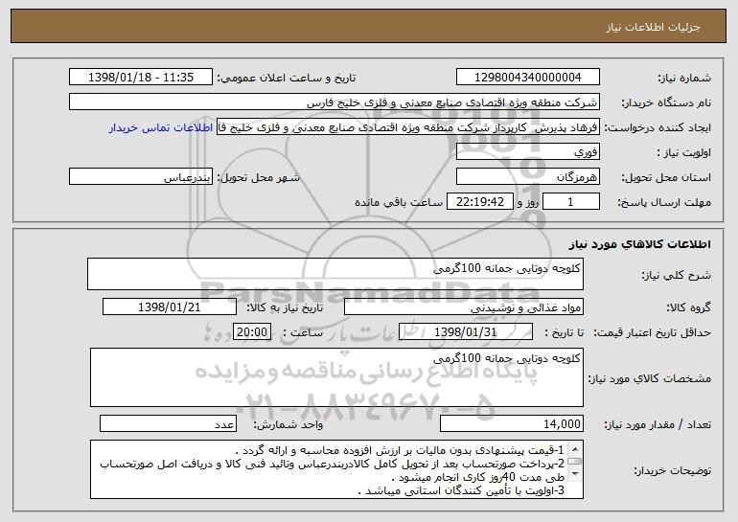Click note line 3 about اولویت با تأمین کنندگان استانی
738x522 pixels.
click(x=461, y=490)
